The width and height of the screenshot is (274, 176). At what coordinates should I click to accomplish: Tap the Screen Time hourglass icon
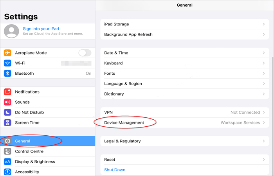point(7,122)
